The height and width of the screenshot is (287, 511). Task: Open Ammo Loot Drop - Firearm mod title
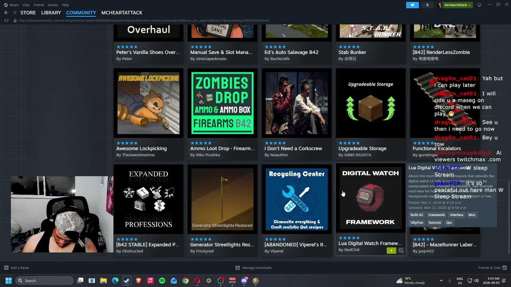pyautogui.click(x=222, y=148)
